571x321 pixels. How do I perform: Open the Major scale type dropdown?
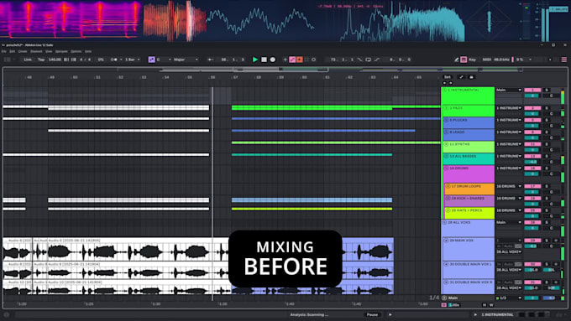click(186, 60)
